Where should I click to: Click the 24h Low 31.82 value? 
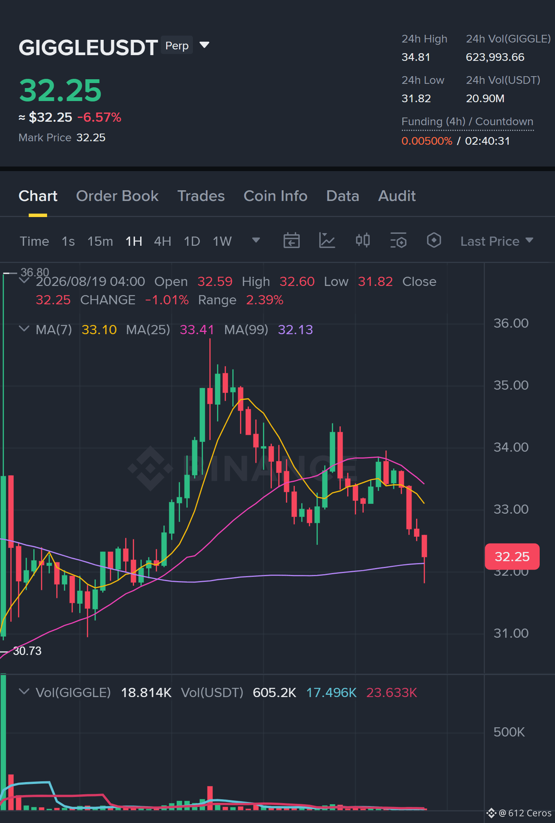(416, 98)
